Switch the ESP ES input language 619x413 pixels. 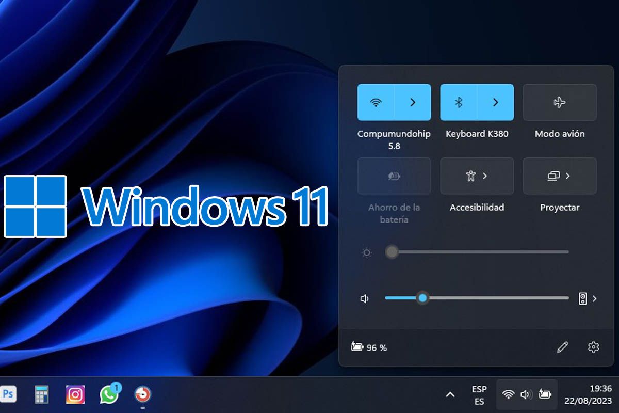click(479, 395)
